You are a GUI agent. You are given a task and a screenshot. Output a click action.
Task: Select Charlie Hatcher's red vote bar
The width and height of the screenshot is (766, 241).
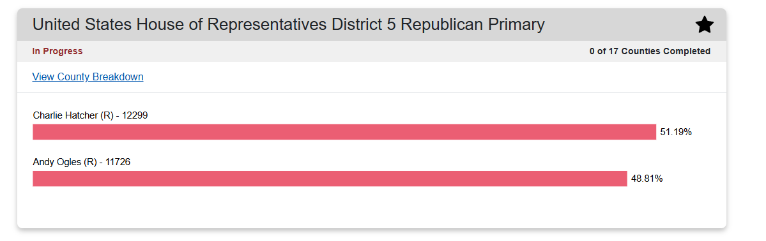[x=344, y=132]
